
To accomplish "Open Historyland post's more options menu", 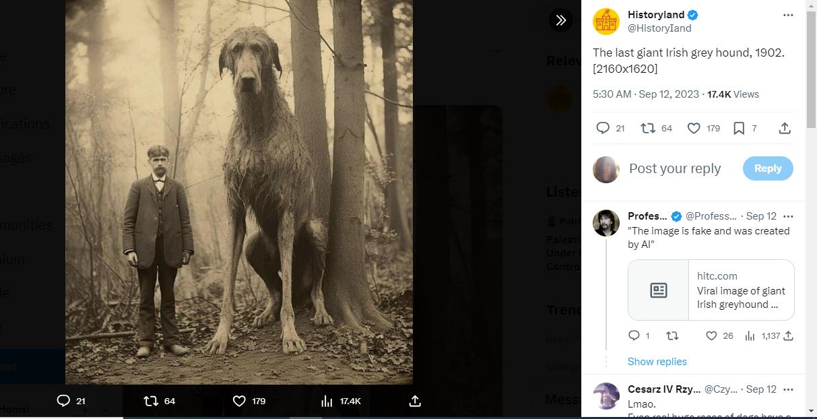I will coord(788,15).
